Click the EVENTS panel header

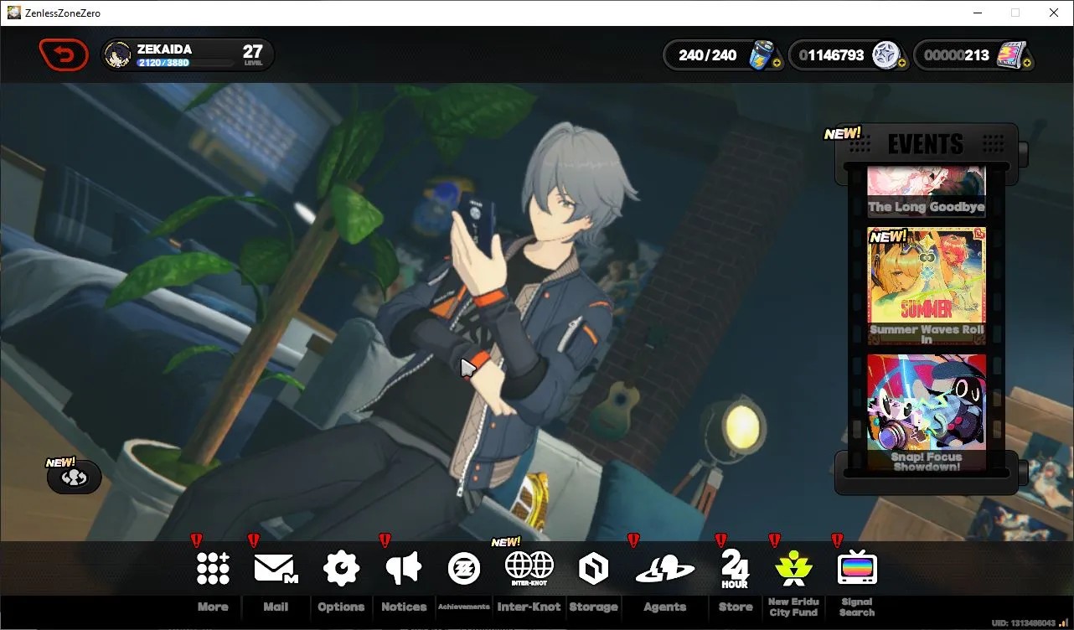926,144
